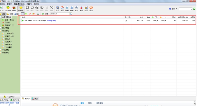
Task: Toggle the red checkmark completed filter
Action: pyautogui.click(x=30, y=14)
